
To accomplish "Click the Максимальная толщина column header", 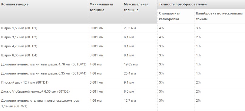I will (x=136, y=7).
